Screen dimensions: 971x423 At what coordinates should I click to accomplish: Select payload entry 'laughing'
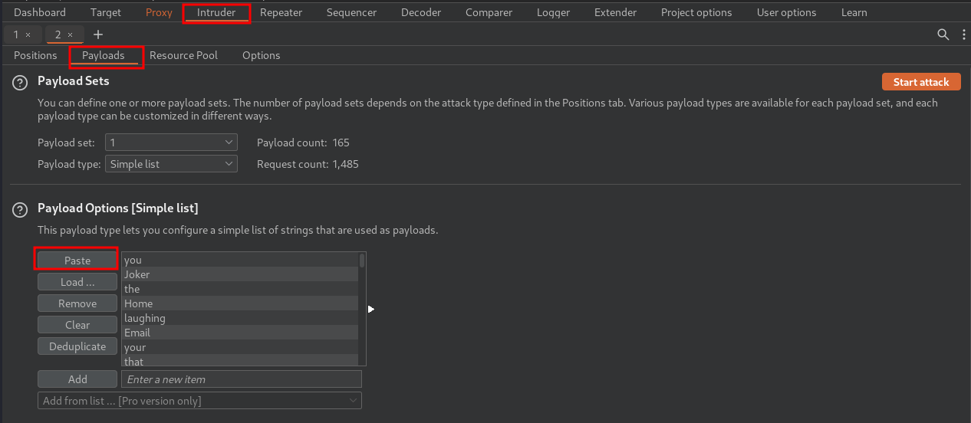point(240,318)
